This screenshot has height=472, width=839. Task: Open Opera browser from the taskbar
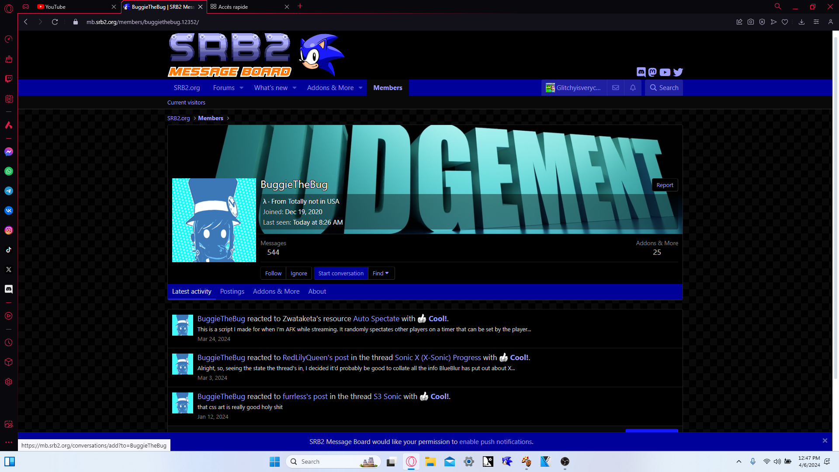tap(411, 462)
